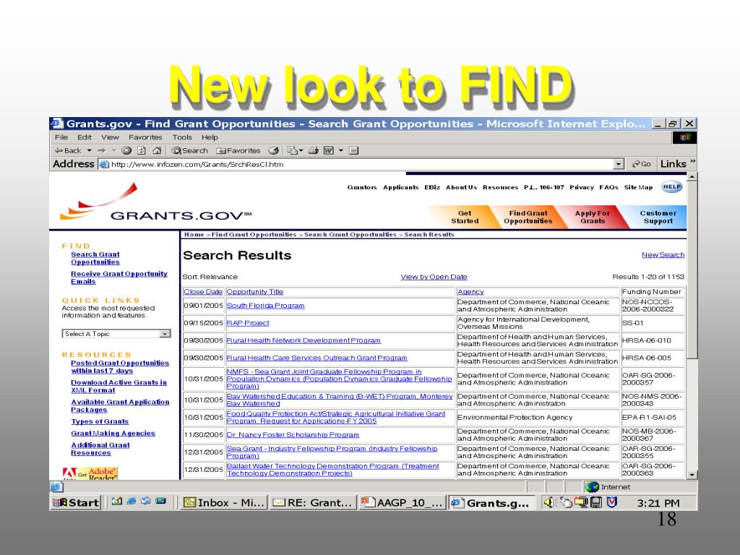Open the Grant Making Agencies link
The width and height of the screenshot is (740, 555).
[x=113, y=434]
